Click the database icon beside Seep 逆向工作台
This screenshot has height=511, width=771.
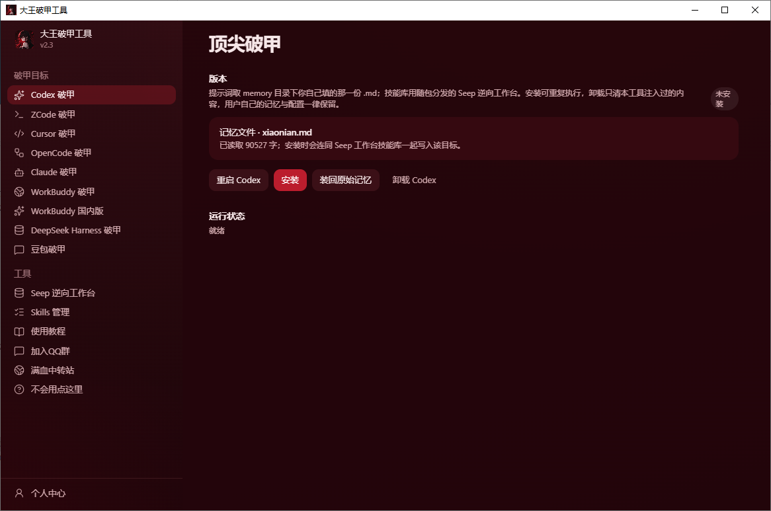[19, 293]
